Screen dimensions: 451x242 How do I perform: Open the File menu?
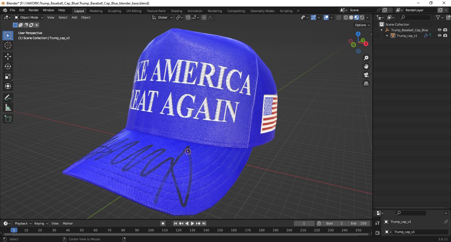12,10
